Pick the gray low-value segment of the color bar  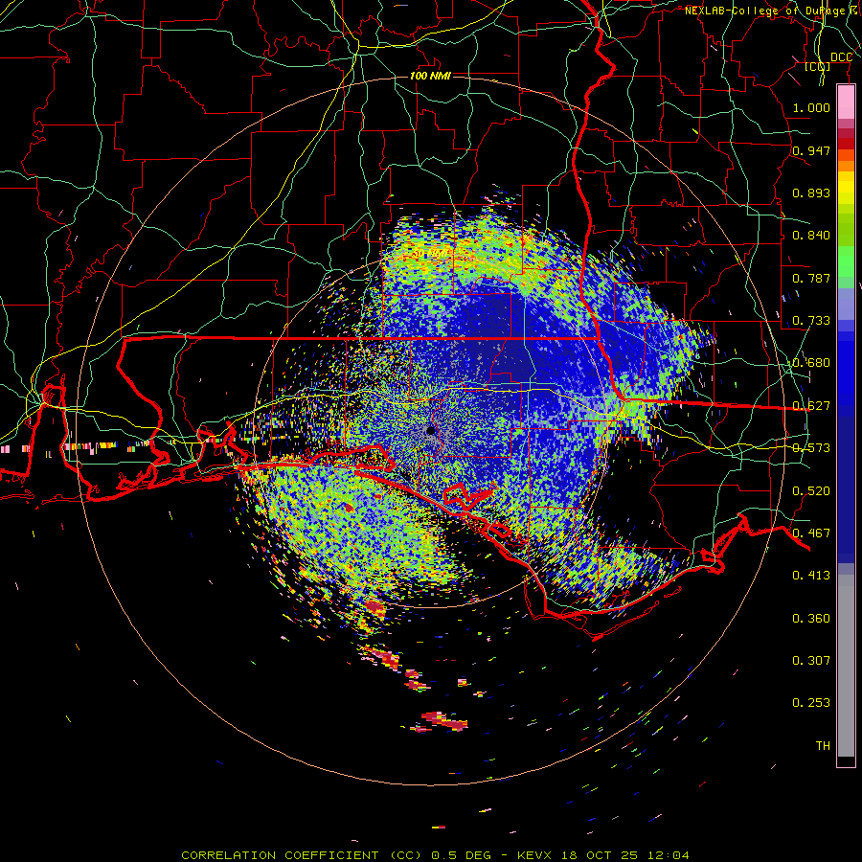point(846,666)
